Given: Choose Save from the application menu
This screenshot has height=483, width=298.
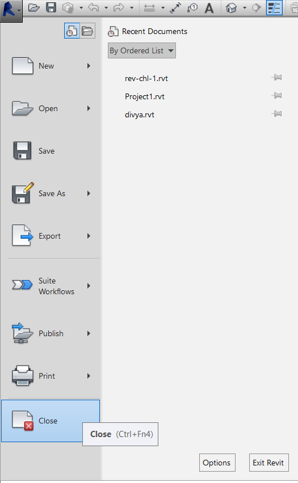Looking at the screenshot, I should click(x=51, y=151).
